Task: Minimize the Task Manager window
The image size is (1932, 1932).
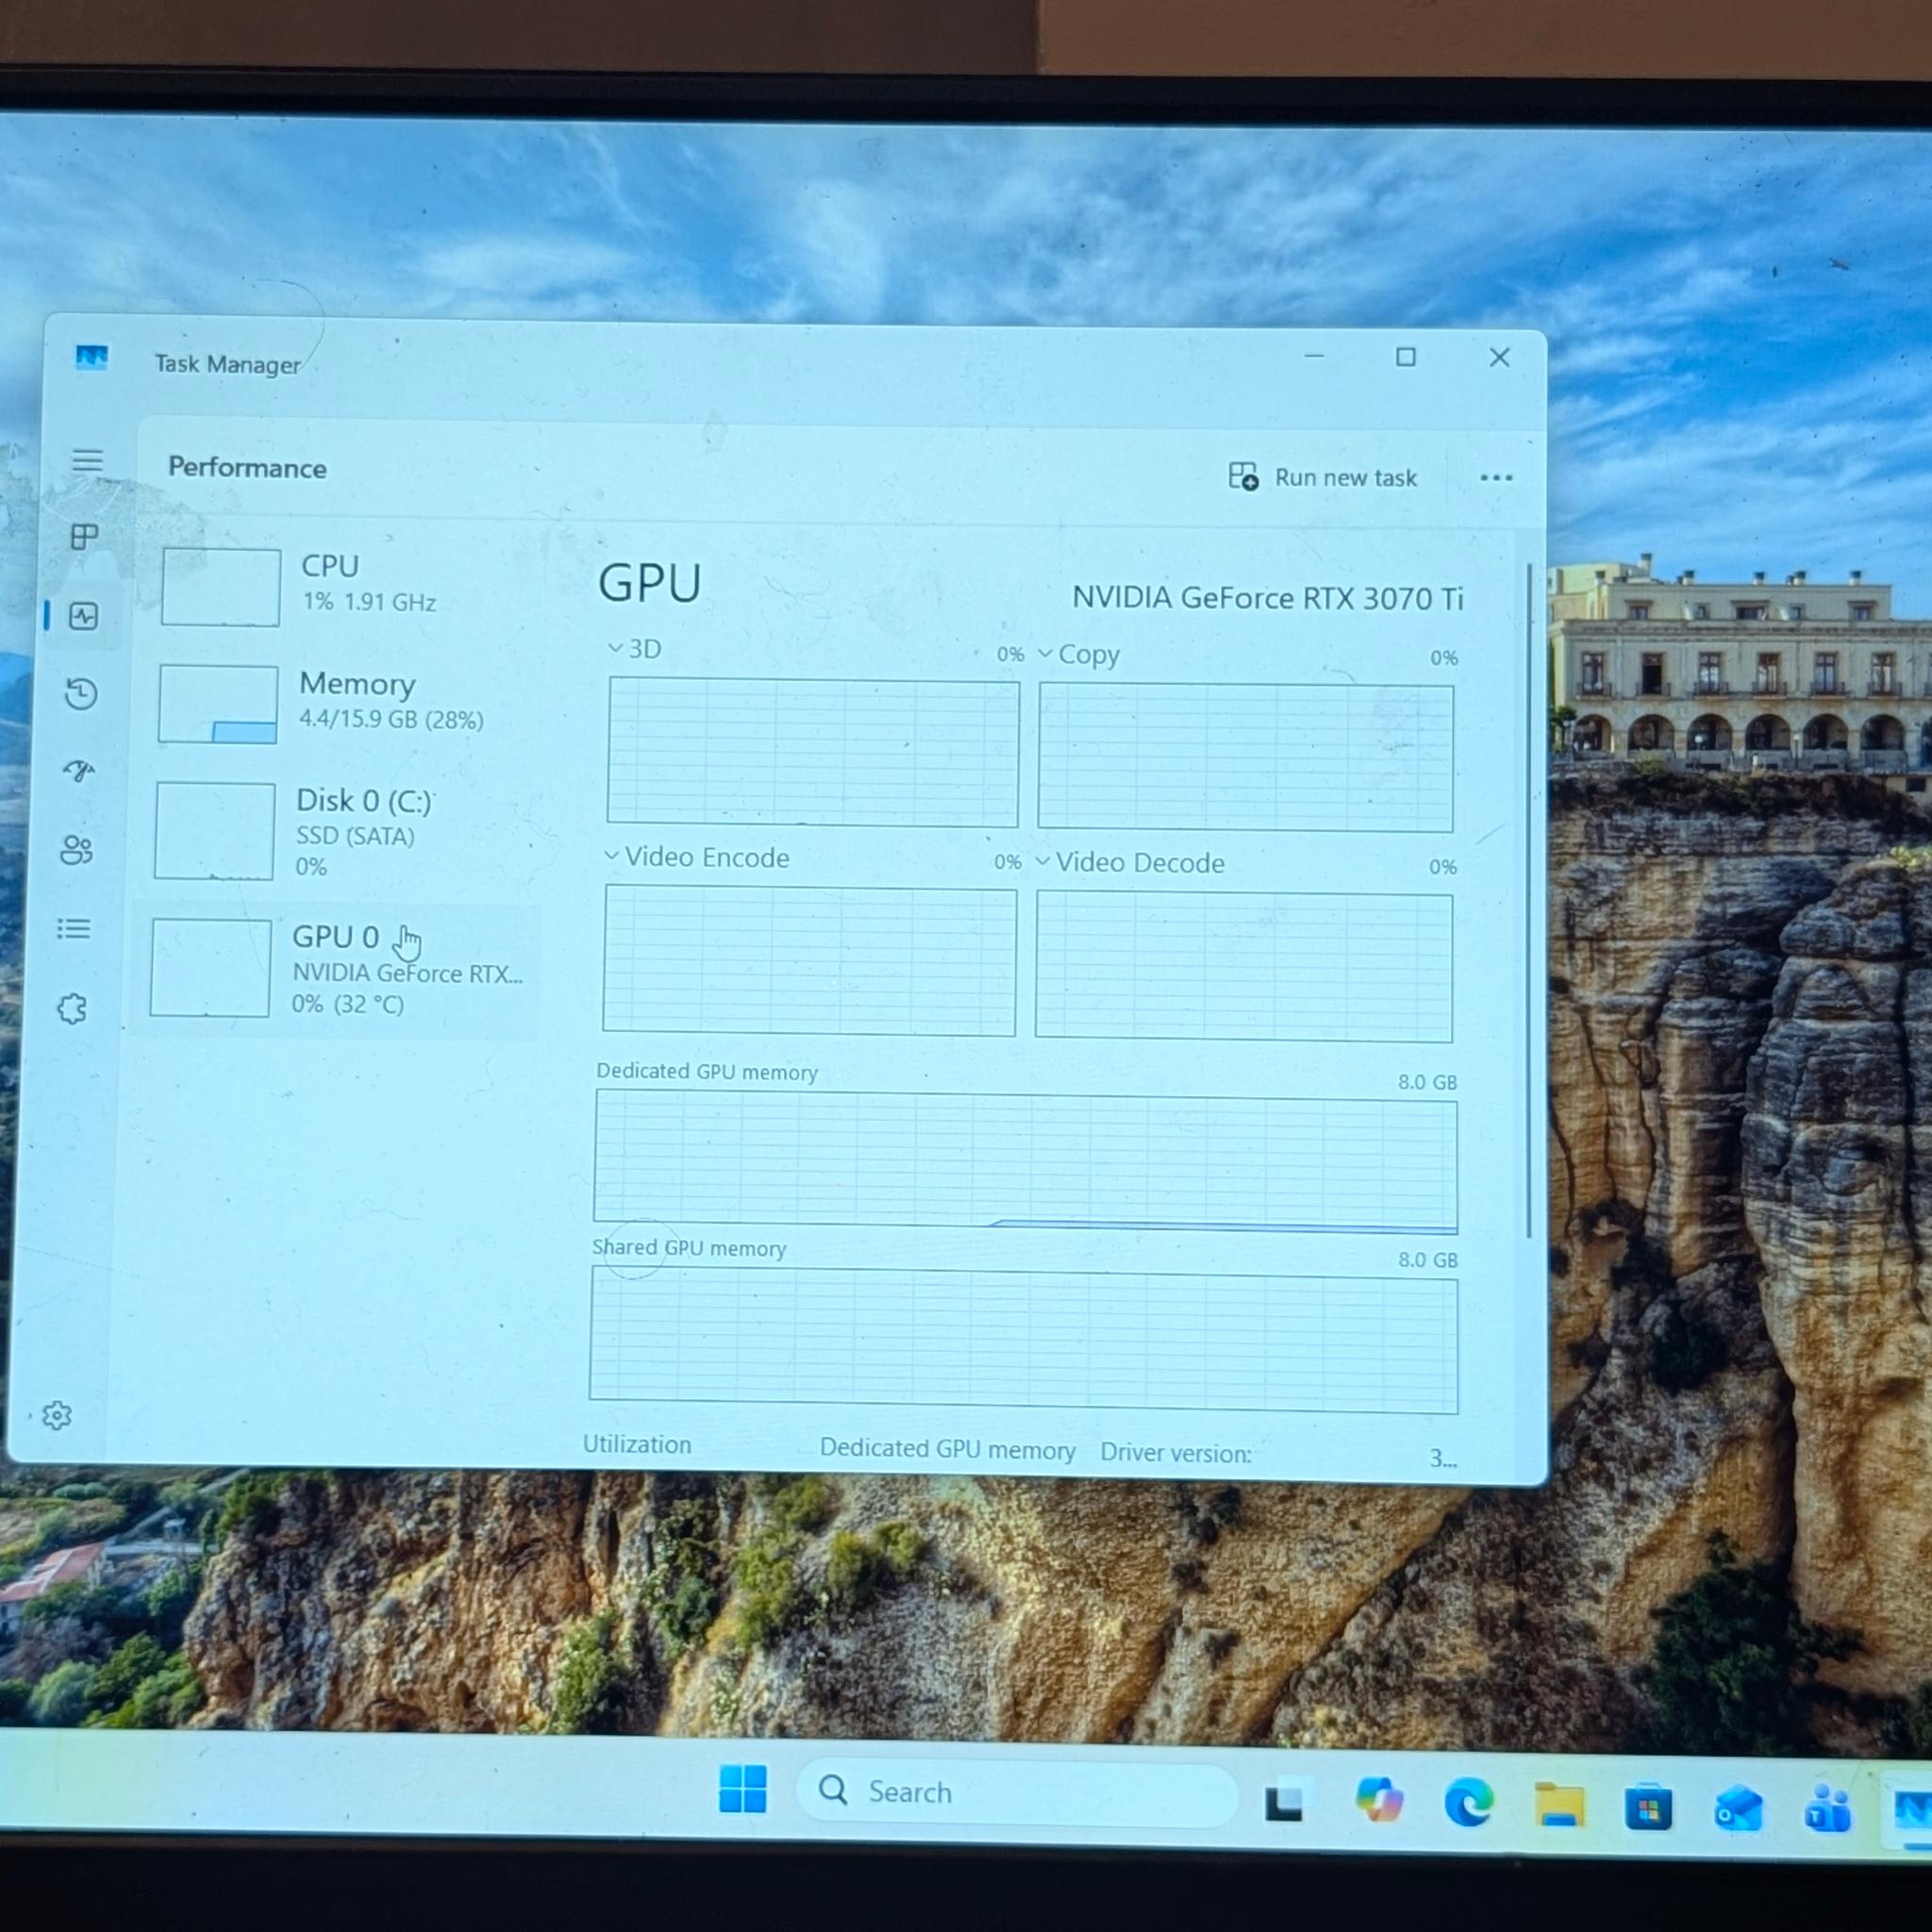Action: coord(1314,356)
